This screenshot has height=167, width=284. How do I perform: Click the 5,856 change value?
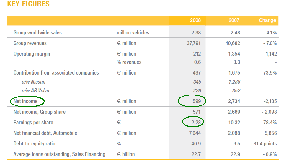(x=271, y=133)
